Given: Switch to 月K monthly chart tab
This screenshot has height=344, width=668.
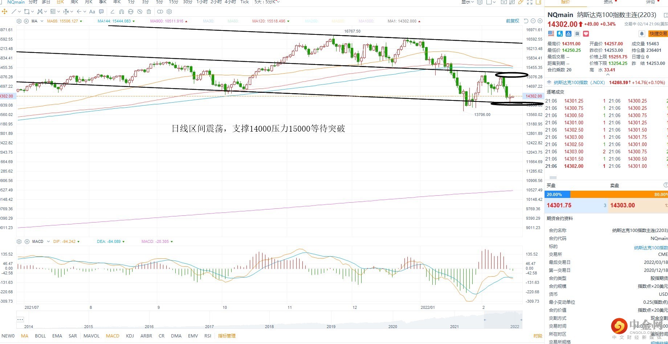Looking at the screenshot, I should click(x=89, y=2).
